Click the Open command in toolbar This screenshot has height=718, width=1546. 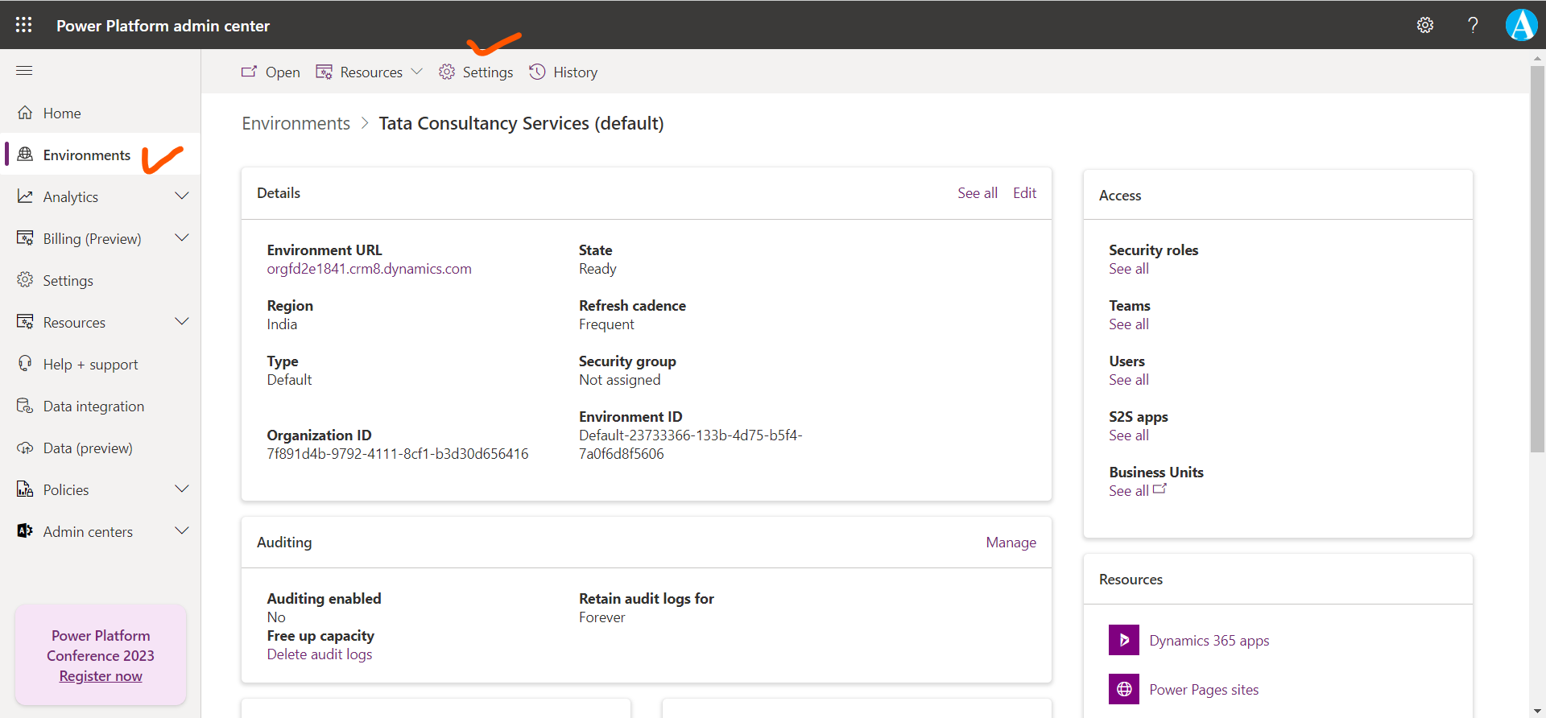[x=271, y=72]
